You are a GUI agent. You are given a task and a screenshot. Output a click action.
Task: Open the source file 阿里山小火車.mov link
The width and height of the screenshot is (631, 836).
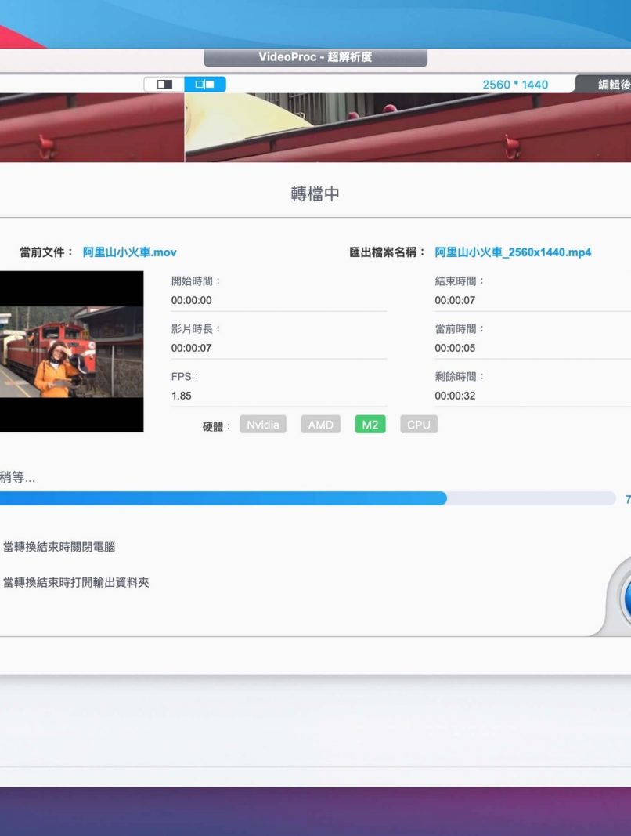pos(130,252)
